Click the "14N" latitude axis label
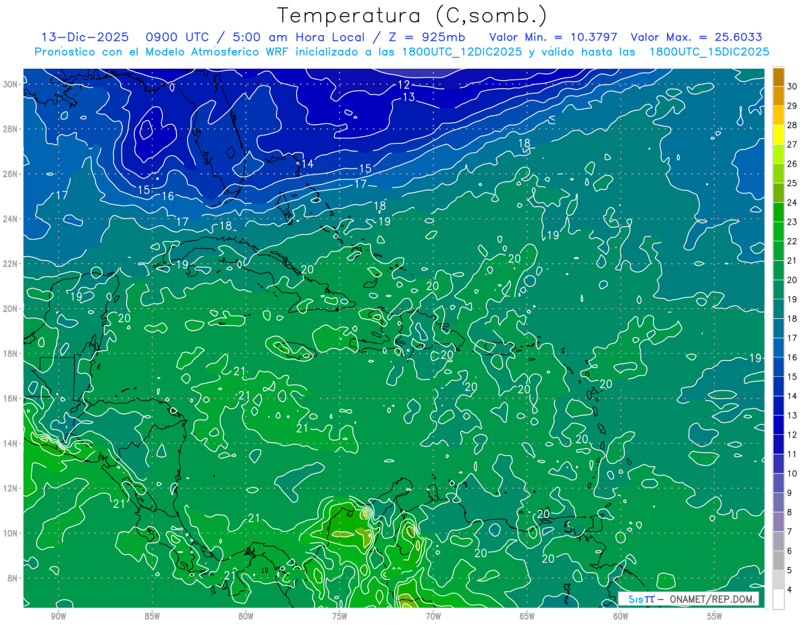The width and height of the screenshot is (810, 625). [11, 443]
